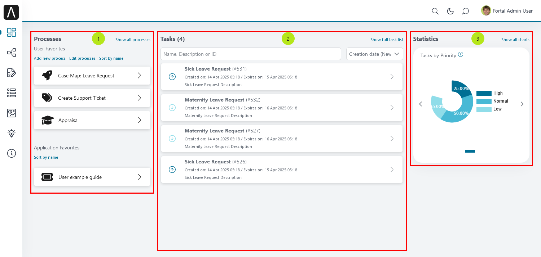541x257 pixels.
Task: Show next chart with right arrow
Action: click(x=522, y=104)
